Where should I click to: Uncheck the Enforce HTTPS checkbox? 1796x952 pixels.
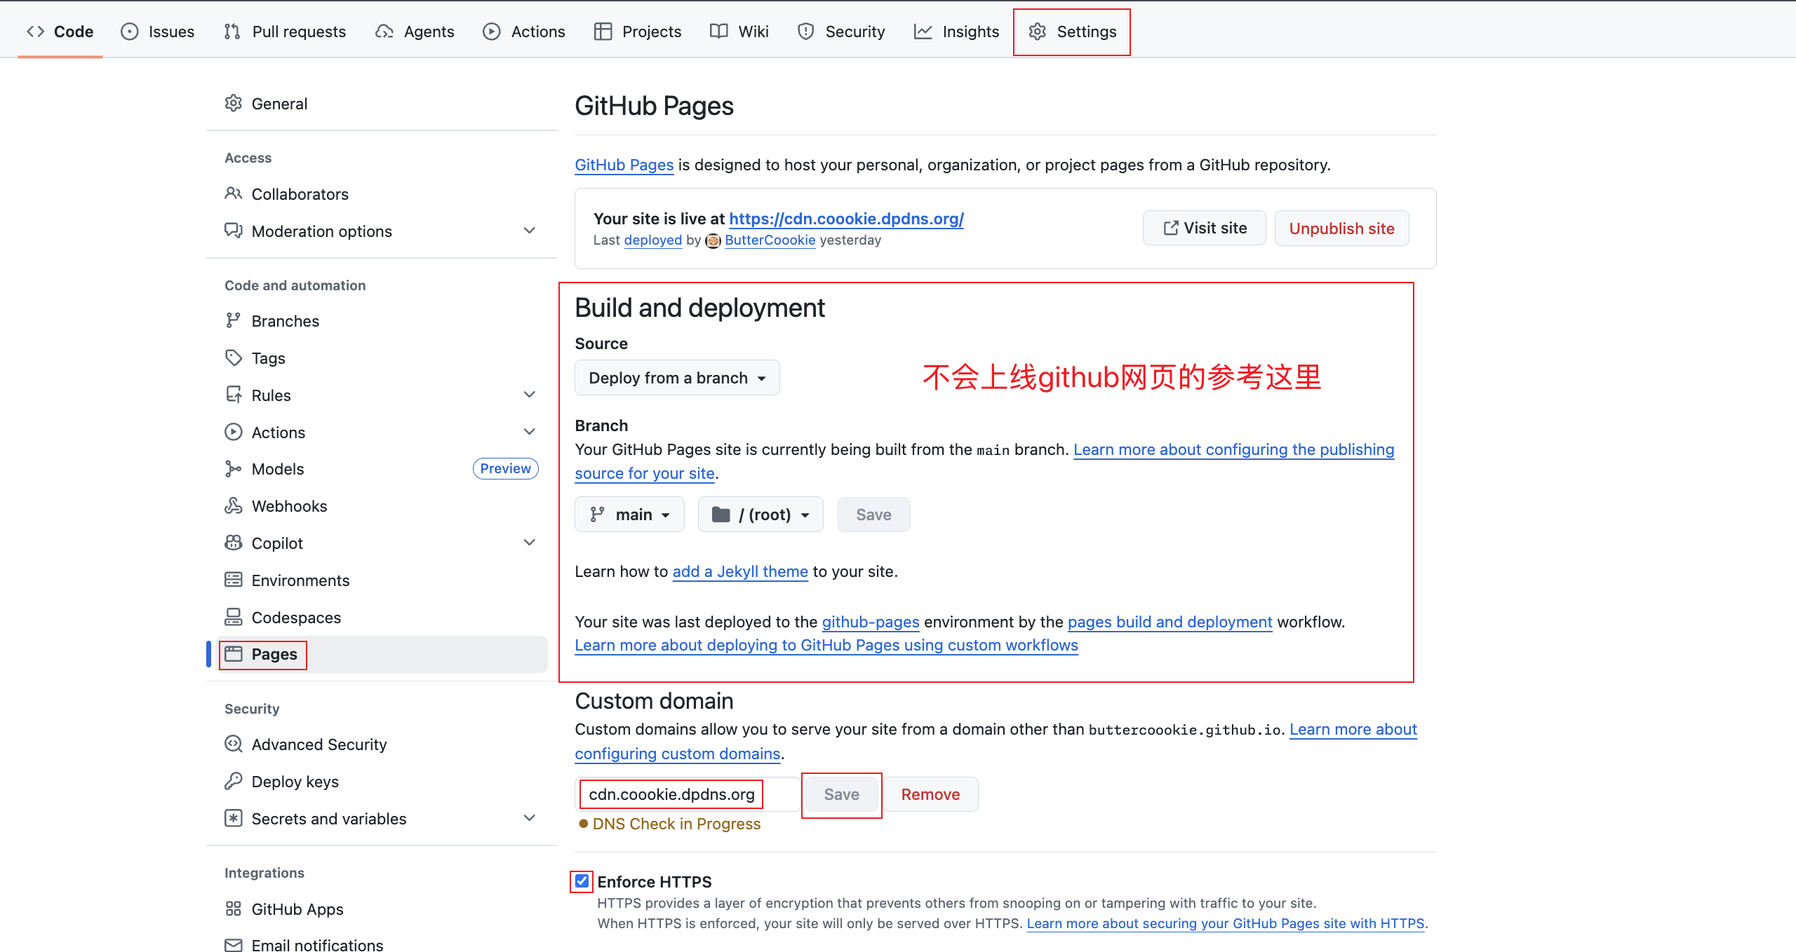click(582, 881)
